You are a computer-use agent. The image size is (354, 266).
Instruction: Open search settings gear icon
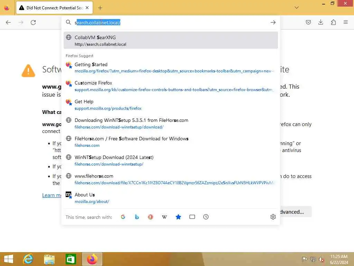click(273, 217)
